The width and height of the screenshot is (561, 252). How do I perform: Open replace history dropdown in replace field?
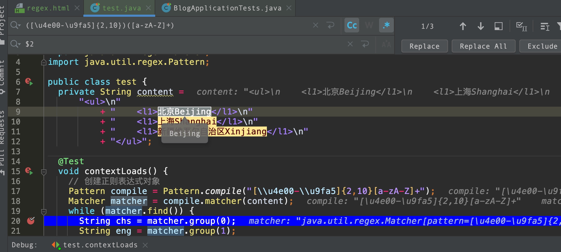point(15,44)
